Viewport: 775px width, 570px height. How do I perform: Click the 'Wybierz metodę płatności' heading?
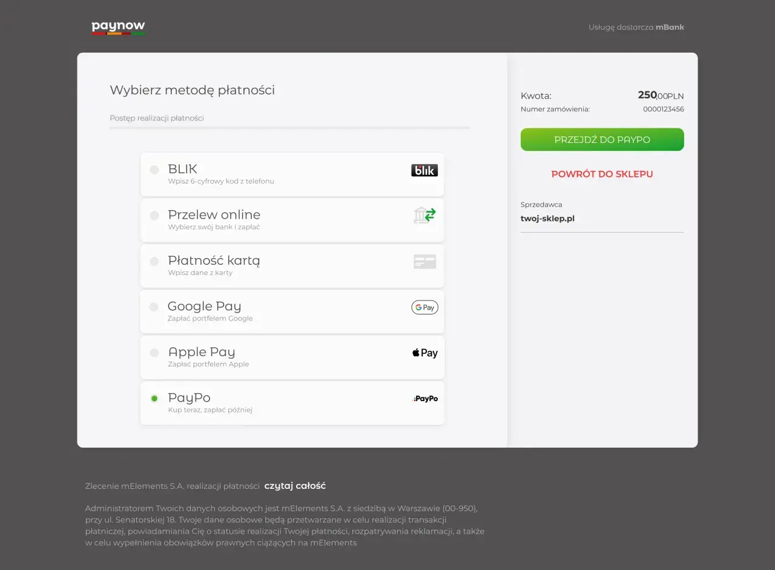point(192,90)
